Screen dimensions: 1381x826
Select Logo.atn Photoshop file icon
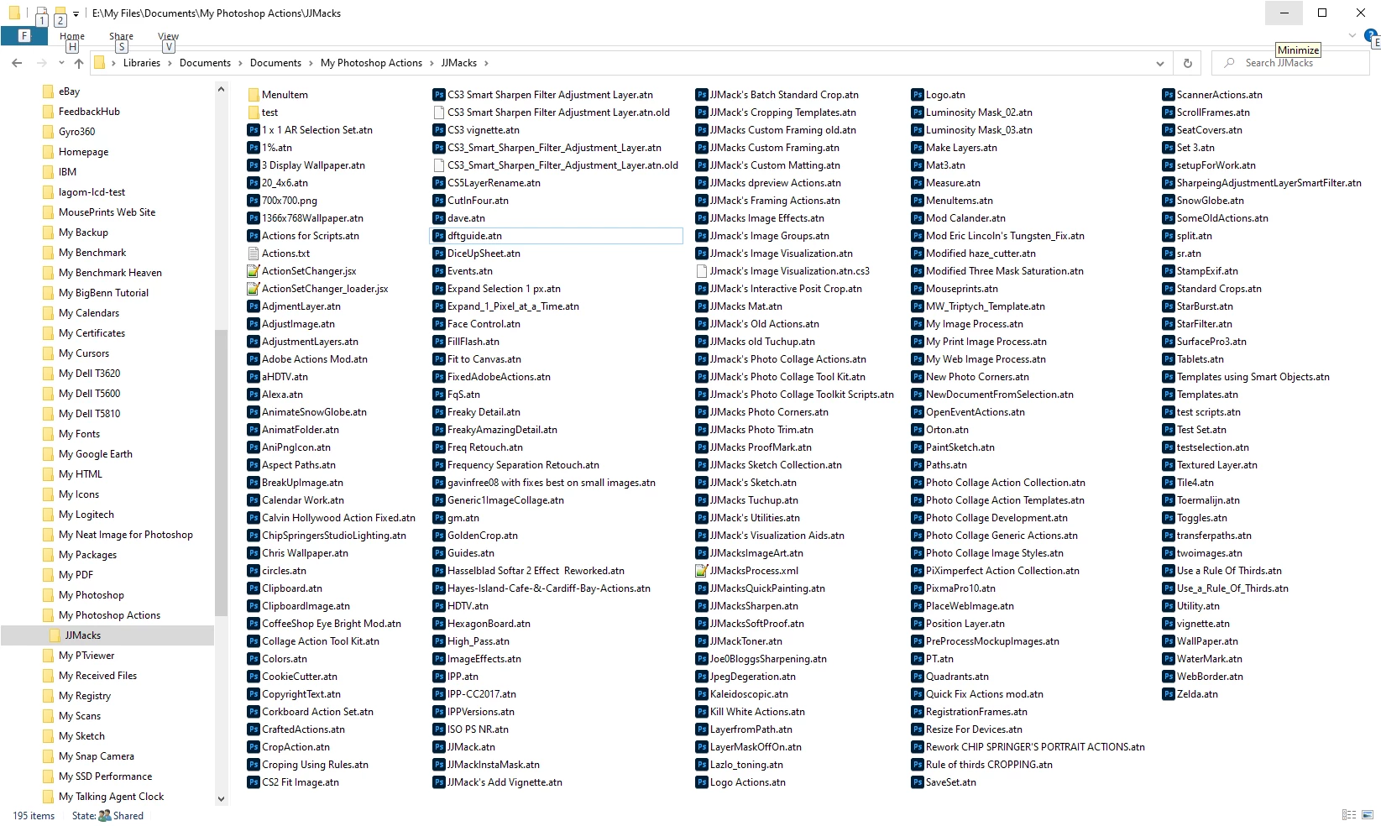tap(918, 95)
